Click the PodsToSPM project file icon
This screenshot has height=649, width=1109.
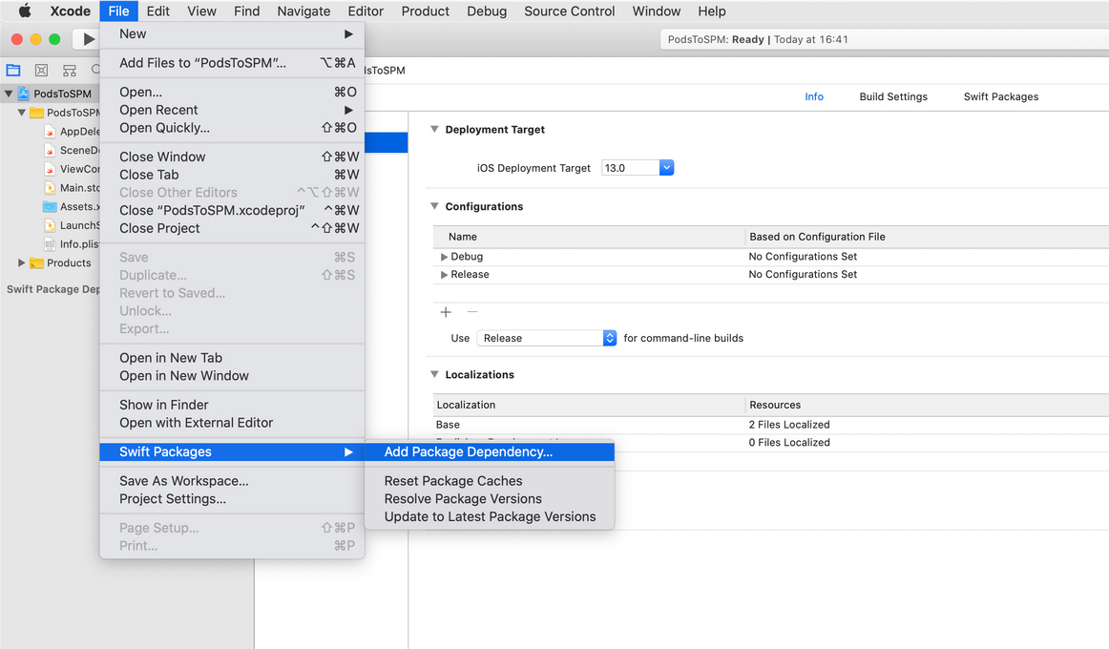[x=23, y=94]
